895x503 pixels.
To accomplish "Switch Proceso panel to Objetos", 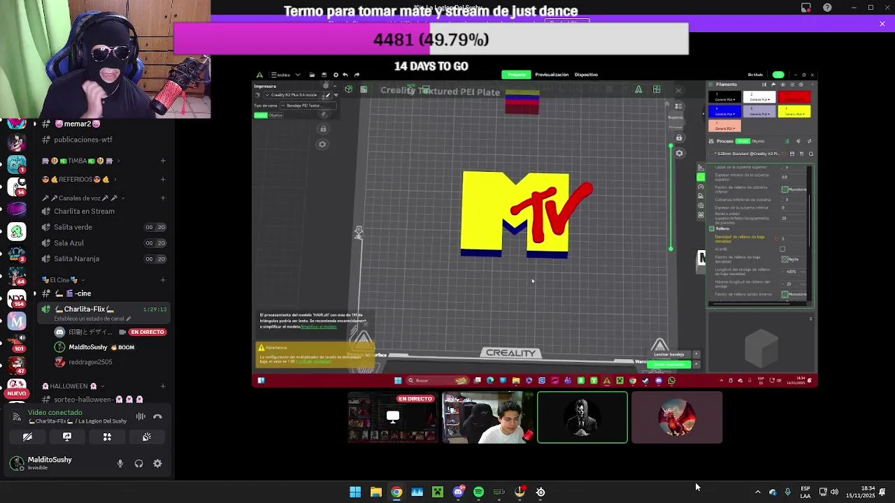I will pyautogui.click(x=758, y=141).
